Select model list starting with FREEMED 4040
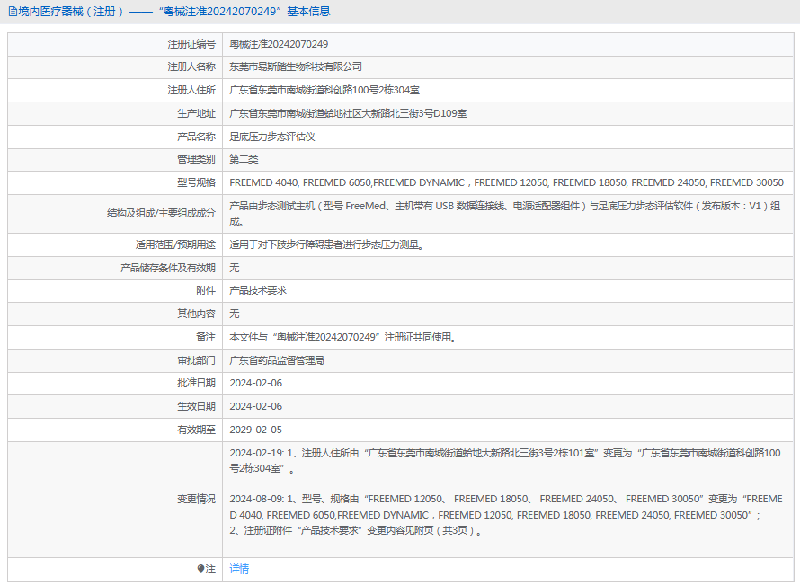 [x=506, y=182]
